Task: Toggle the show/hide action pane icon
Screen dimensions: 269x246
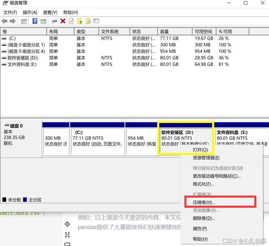Action: click(x=43, y=21)
